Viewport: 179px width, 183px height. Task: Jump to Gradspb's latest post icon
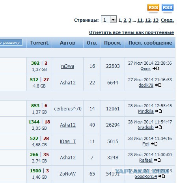pos(158,127)
